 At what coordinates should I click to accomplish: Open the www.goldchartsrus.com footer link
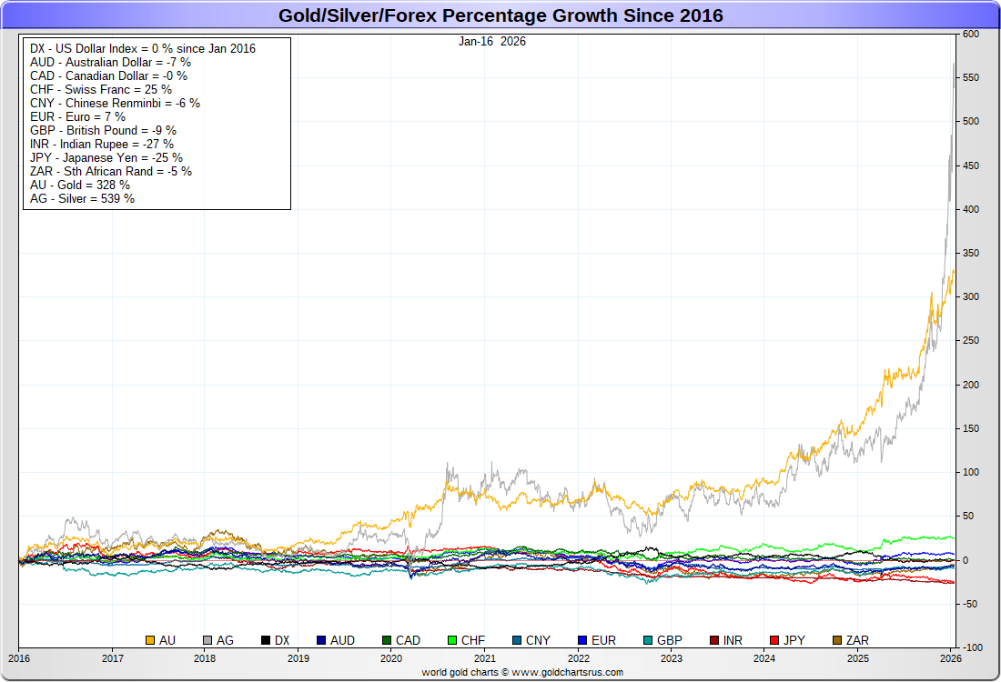click(568, 672)
